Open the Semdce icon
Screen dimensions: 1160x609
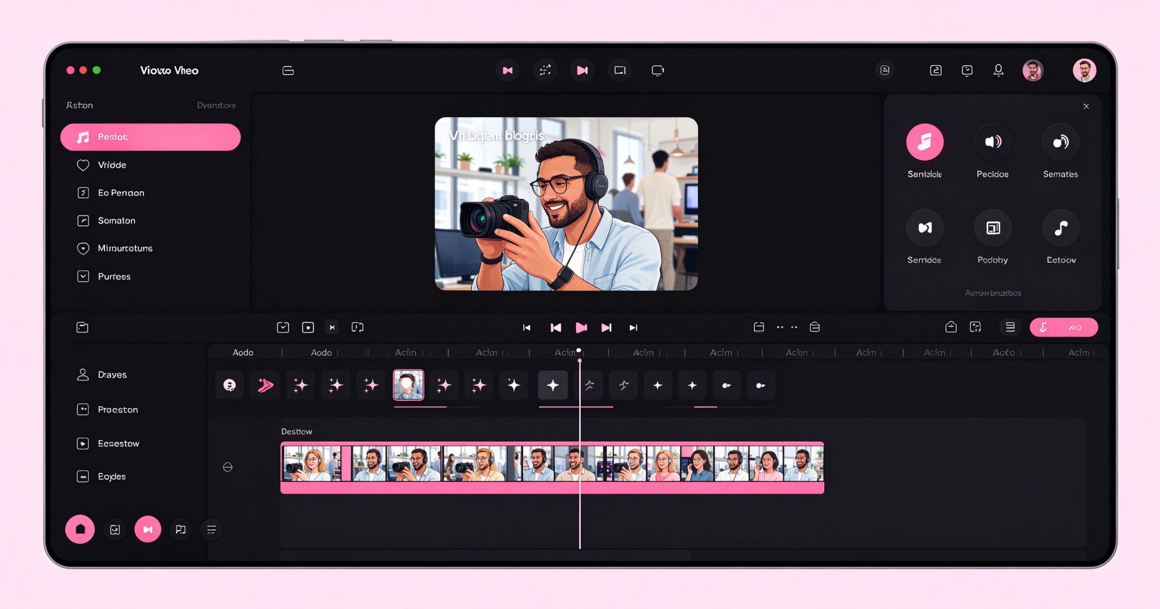[x=924, y=227]
